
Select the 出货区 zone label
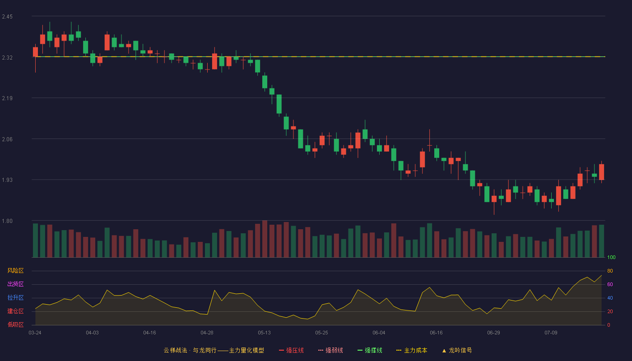[x=16, y=284]
